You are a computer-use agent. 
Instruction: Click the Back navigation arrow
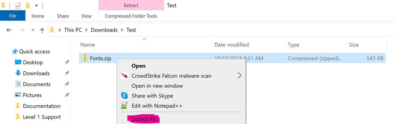click(9, 30)
